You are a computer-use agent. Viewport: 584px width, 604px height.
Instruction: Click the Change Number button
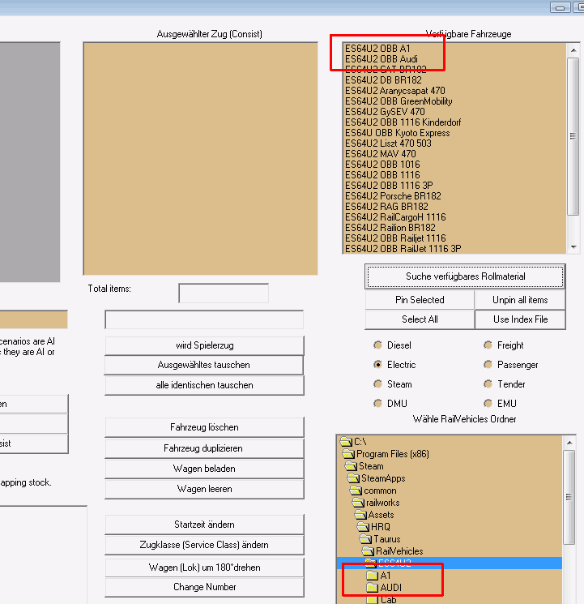pyautogui.click(x=204, y=587)
